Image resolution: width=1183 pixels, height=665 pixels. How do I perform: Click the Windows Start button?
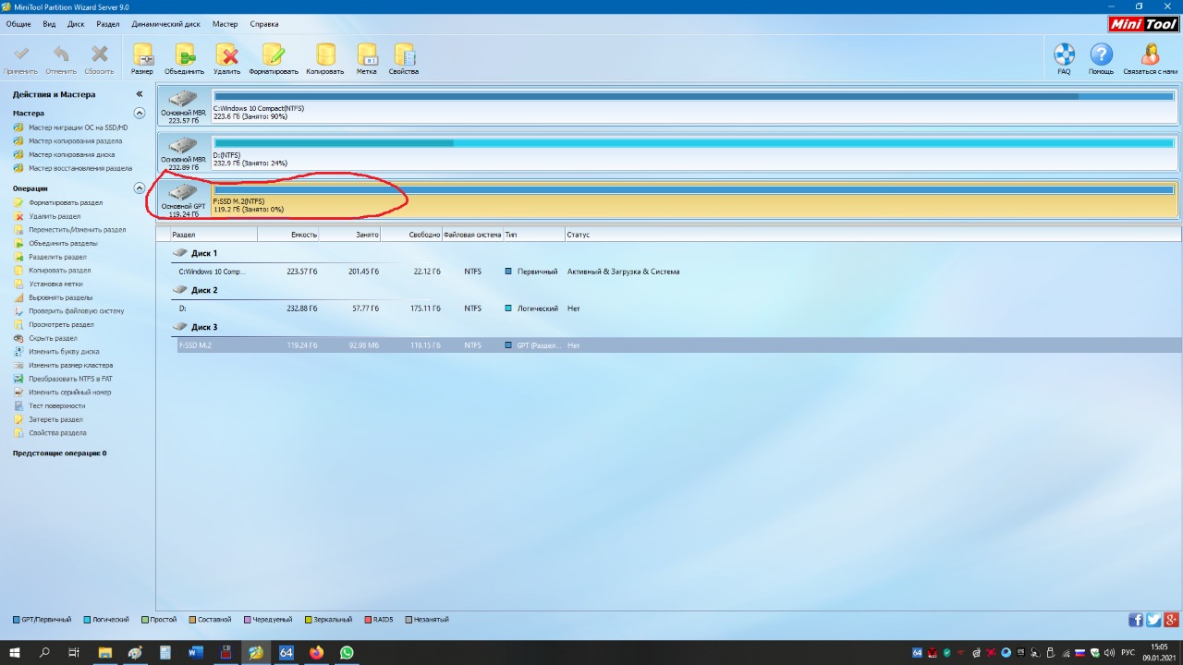(x=15, y=653)
